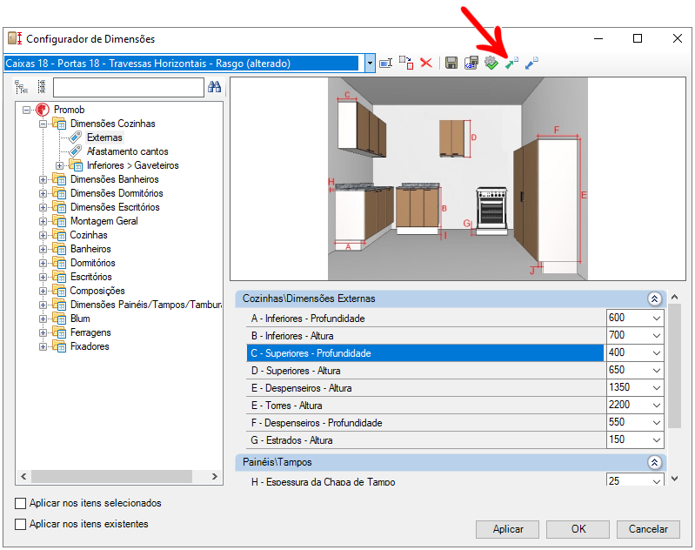The width and height of the screenshot is (695, 550).
Task: Click the Blum folder icon
Action: [x=59, y=318]
